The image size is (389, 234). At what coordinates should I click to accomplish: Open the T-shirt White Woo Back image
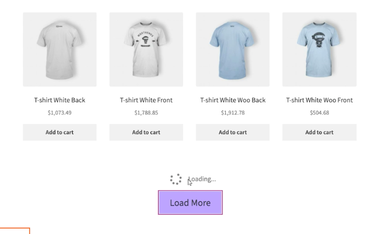[x=233, y=49]
